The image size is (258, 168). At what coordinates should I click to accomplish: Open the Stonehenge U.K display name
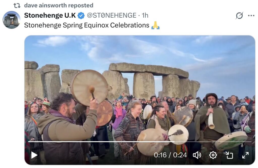click(50, 16)
